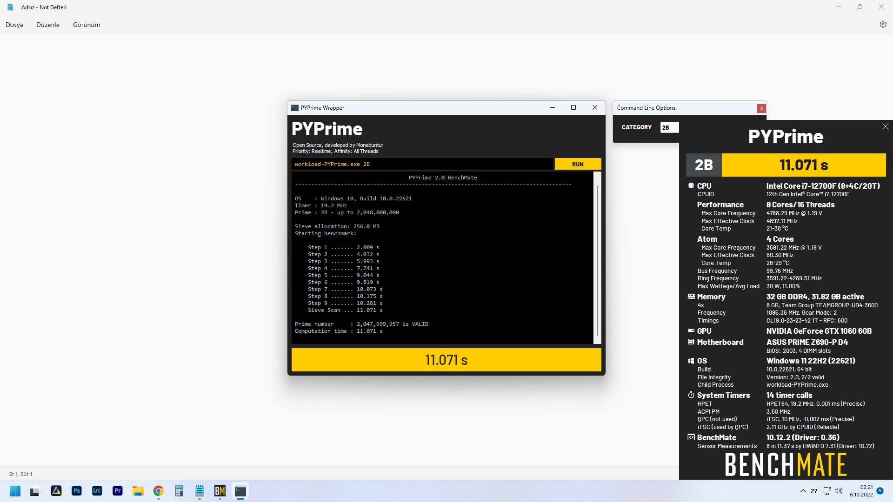This screenshot has height=502, width=893.
Task: Click 'Sieve allocation: 256.0 MB' text
Action: pyautogui.click(x=337, y=226)
